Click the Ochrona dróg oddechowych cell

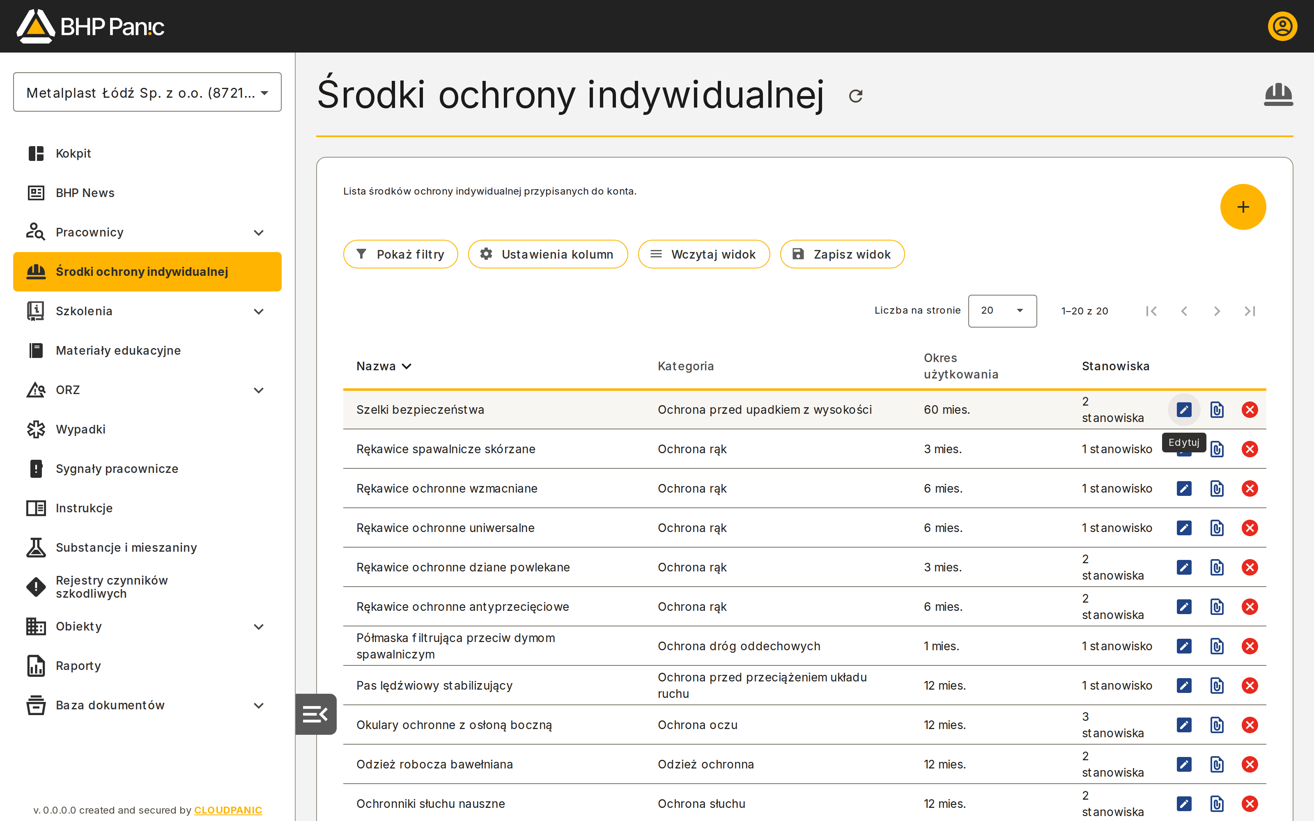tap(739, 646)
